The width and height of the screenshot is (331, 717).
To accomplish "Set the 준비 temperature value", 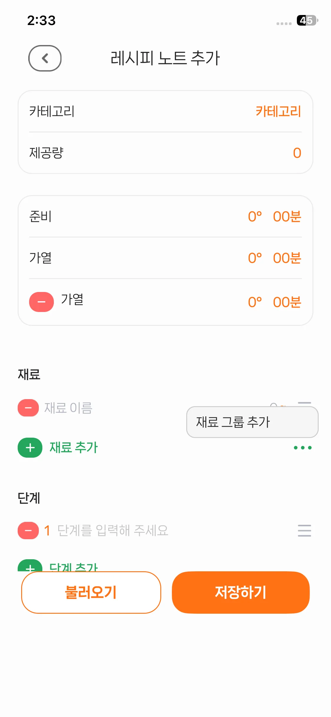I will click(x=255, y=217).
